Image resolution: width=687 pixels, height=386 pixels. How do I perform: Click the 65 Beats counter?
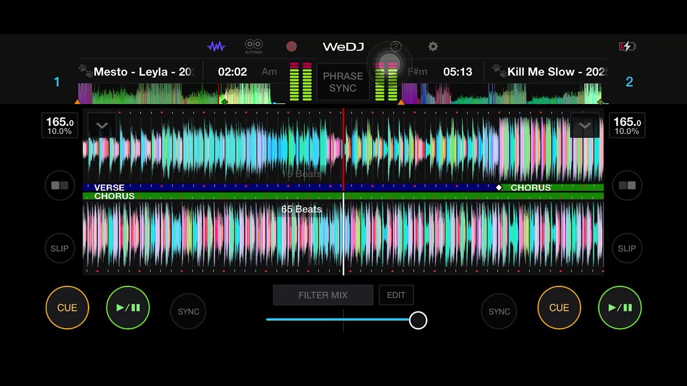302,209
